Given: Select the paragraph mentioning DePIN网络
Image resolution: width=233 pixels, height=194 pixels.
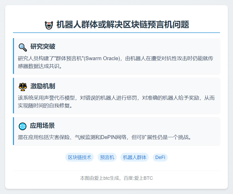Looking at the screenshot, I should [x=105, y=137].
